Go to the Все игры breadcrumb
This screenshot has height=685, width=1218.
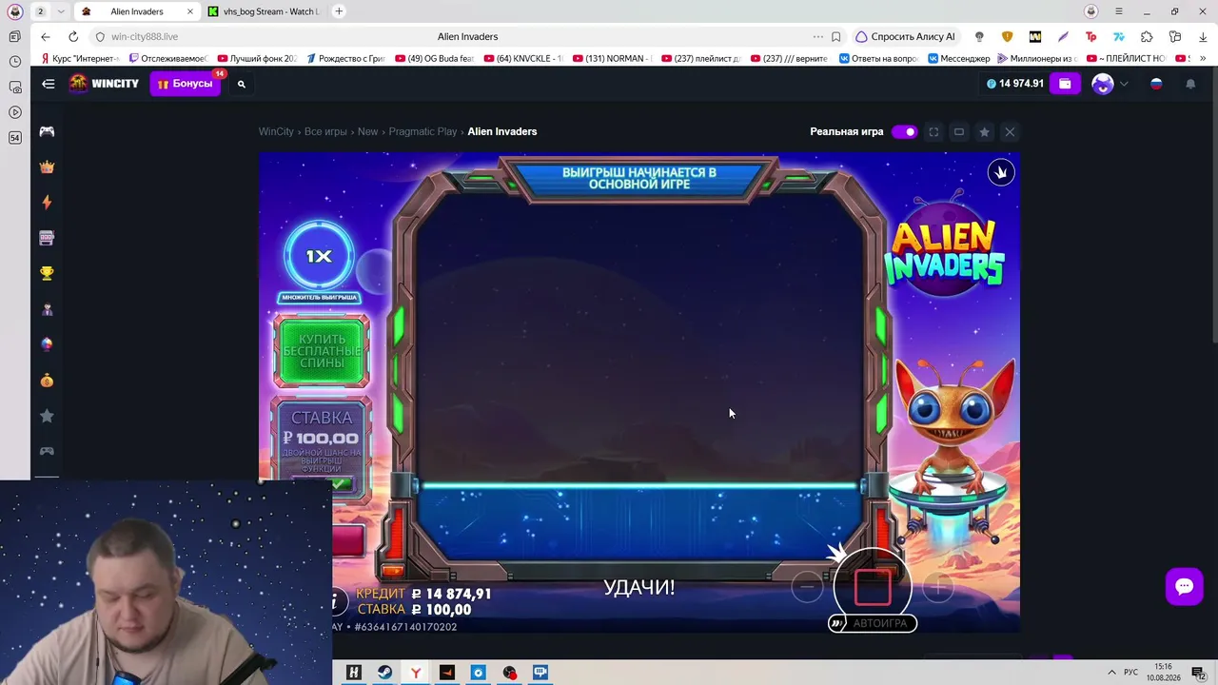[x=325, y=132]
